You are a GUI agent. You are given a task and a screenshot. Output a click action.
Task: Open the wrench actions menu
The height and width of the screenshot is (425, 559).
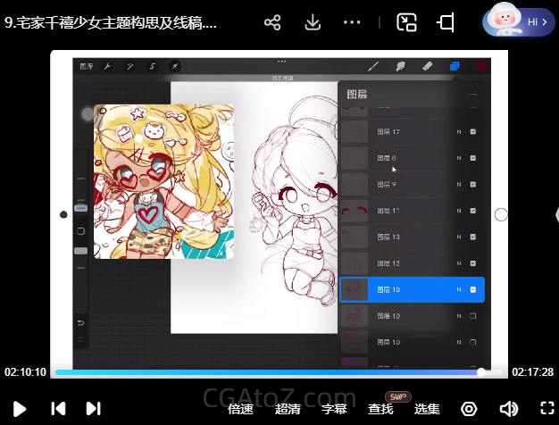(108, 66)
